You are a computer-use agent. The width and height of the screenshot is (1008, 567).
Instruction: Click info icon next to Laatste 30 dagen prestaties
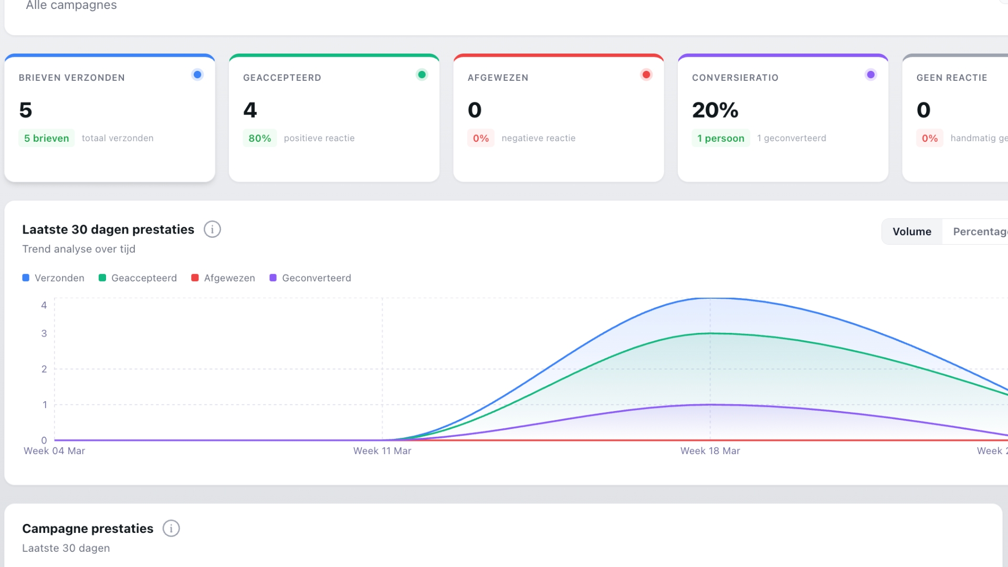pos(212,229)
